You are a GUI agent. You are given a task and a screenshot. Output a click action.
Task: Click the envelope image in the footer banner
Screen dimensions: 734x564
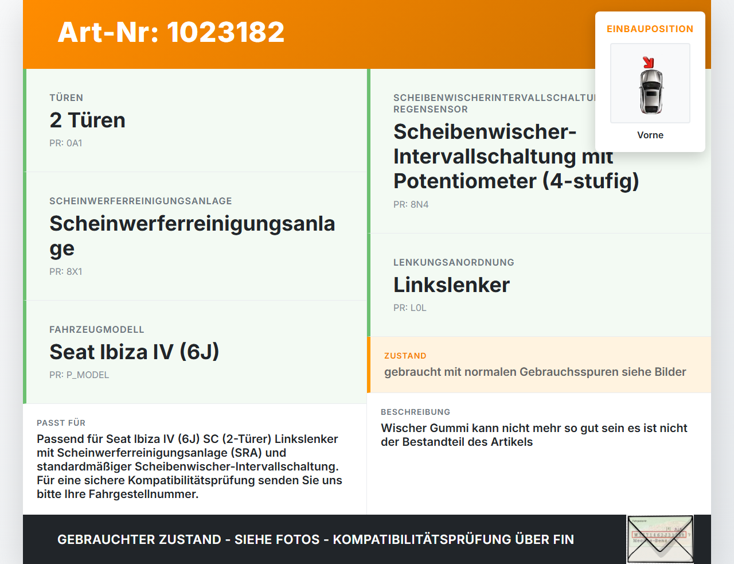click(x=659, y=539)
